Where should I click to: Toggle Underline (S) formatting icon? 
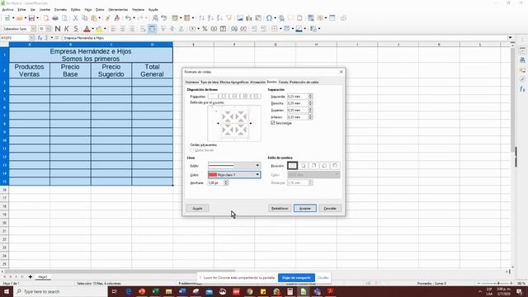76,29
